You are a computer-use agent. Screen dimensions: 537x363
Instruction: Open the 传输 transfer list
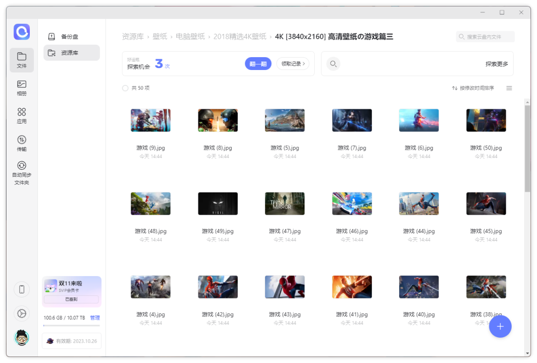(x=21, y=143)
